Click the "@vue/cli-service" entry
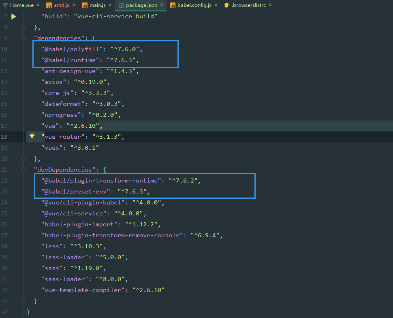This screenshot has width=393, height=318. 74,214
